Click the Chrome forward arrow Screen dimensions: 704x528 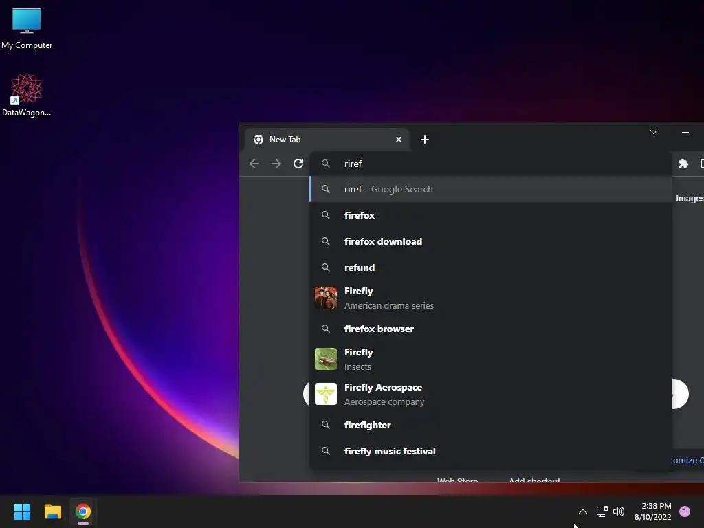pos(276,164)
